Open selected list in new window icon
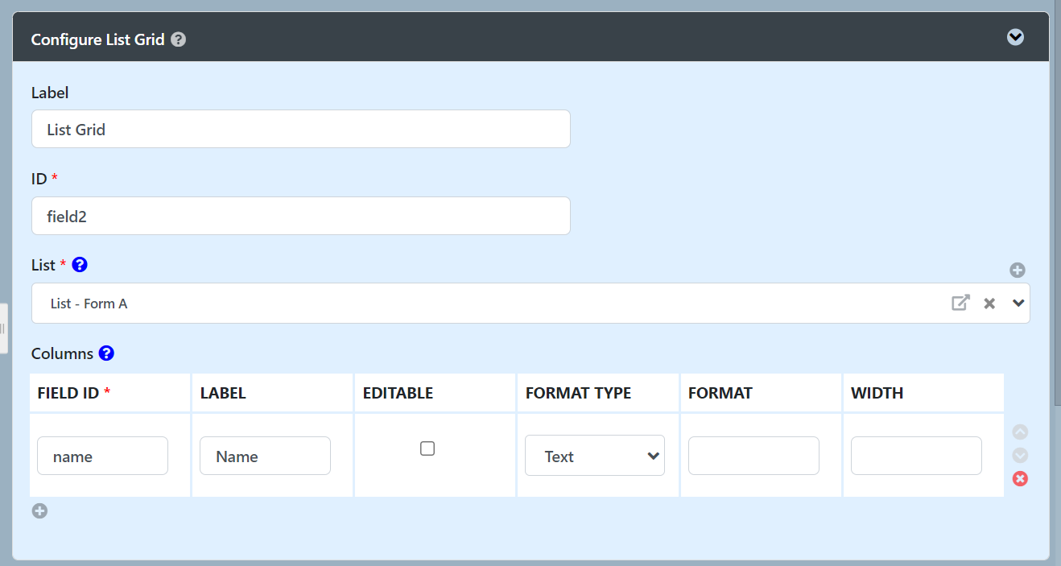 tap(960, 303)
